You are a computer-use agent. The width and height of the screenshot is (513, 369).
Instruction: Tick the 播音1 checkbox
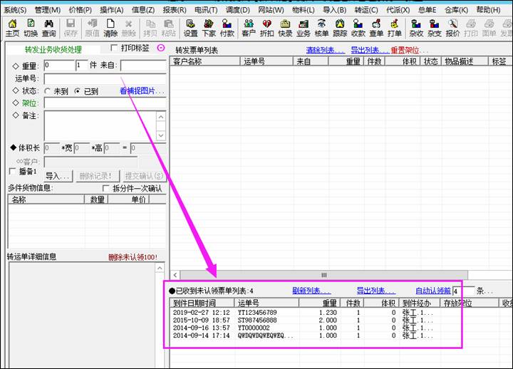point(12,171)
